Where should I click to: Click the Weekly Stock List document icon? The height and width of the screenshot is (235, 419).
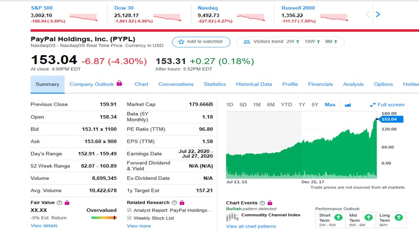(x=129, y=218)
